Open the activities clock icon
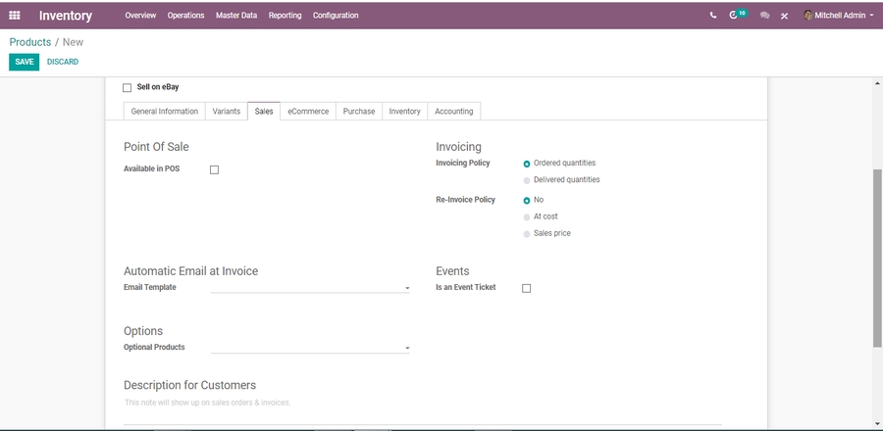This screenshot has width=883, height=431. coord(735,16)
